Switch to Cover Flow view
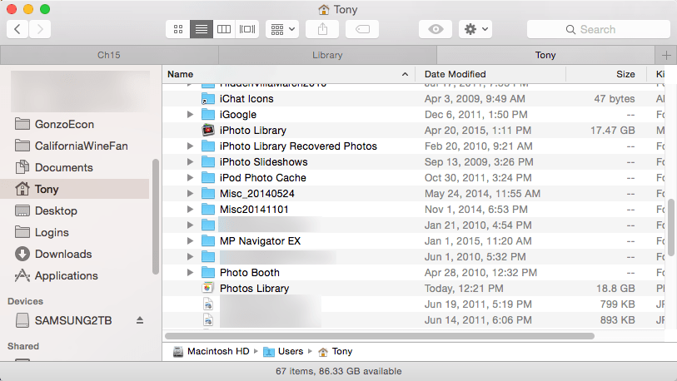This screenshot has height=381, width=677. click(247, 29)
